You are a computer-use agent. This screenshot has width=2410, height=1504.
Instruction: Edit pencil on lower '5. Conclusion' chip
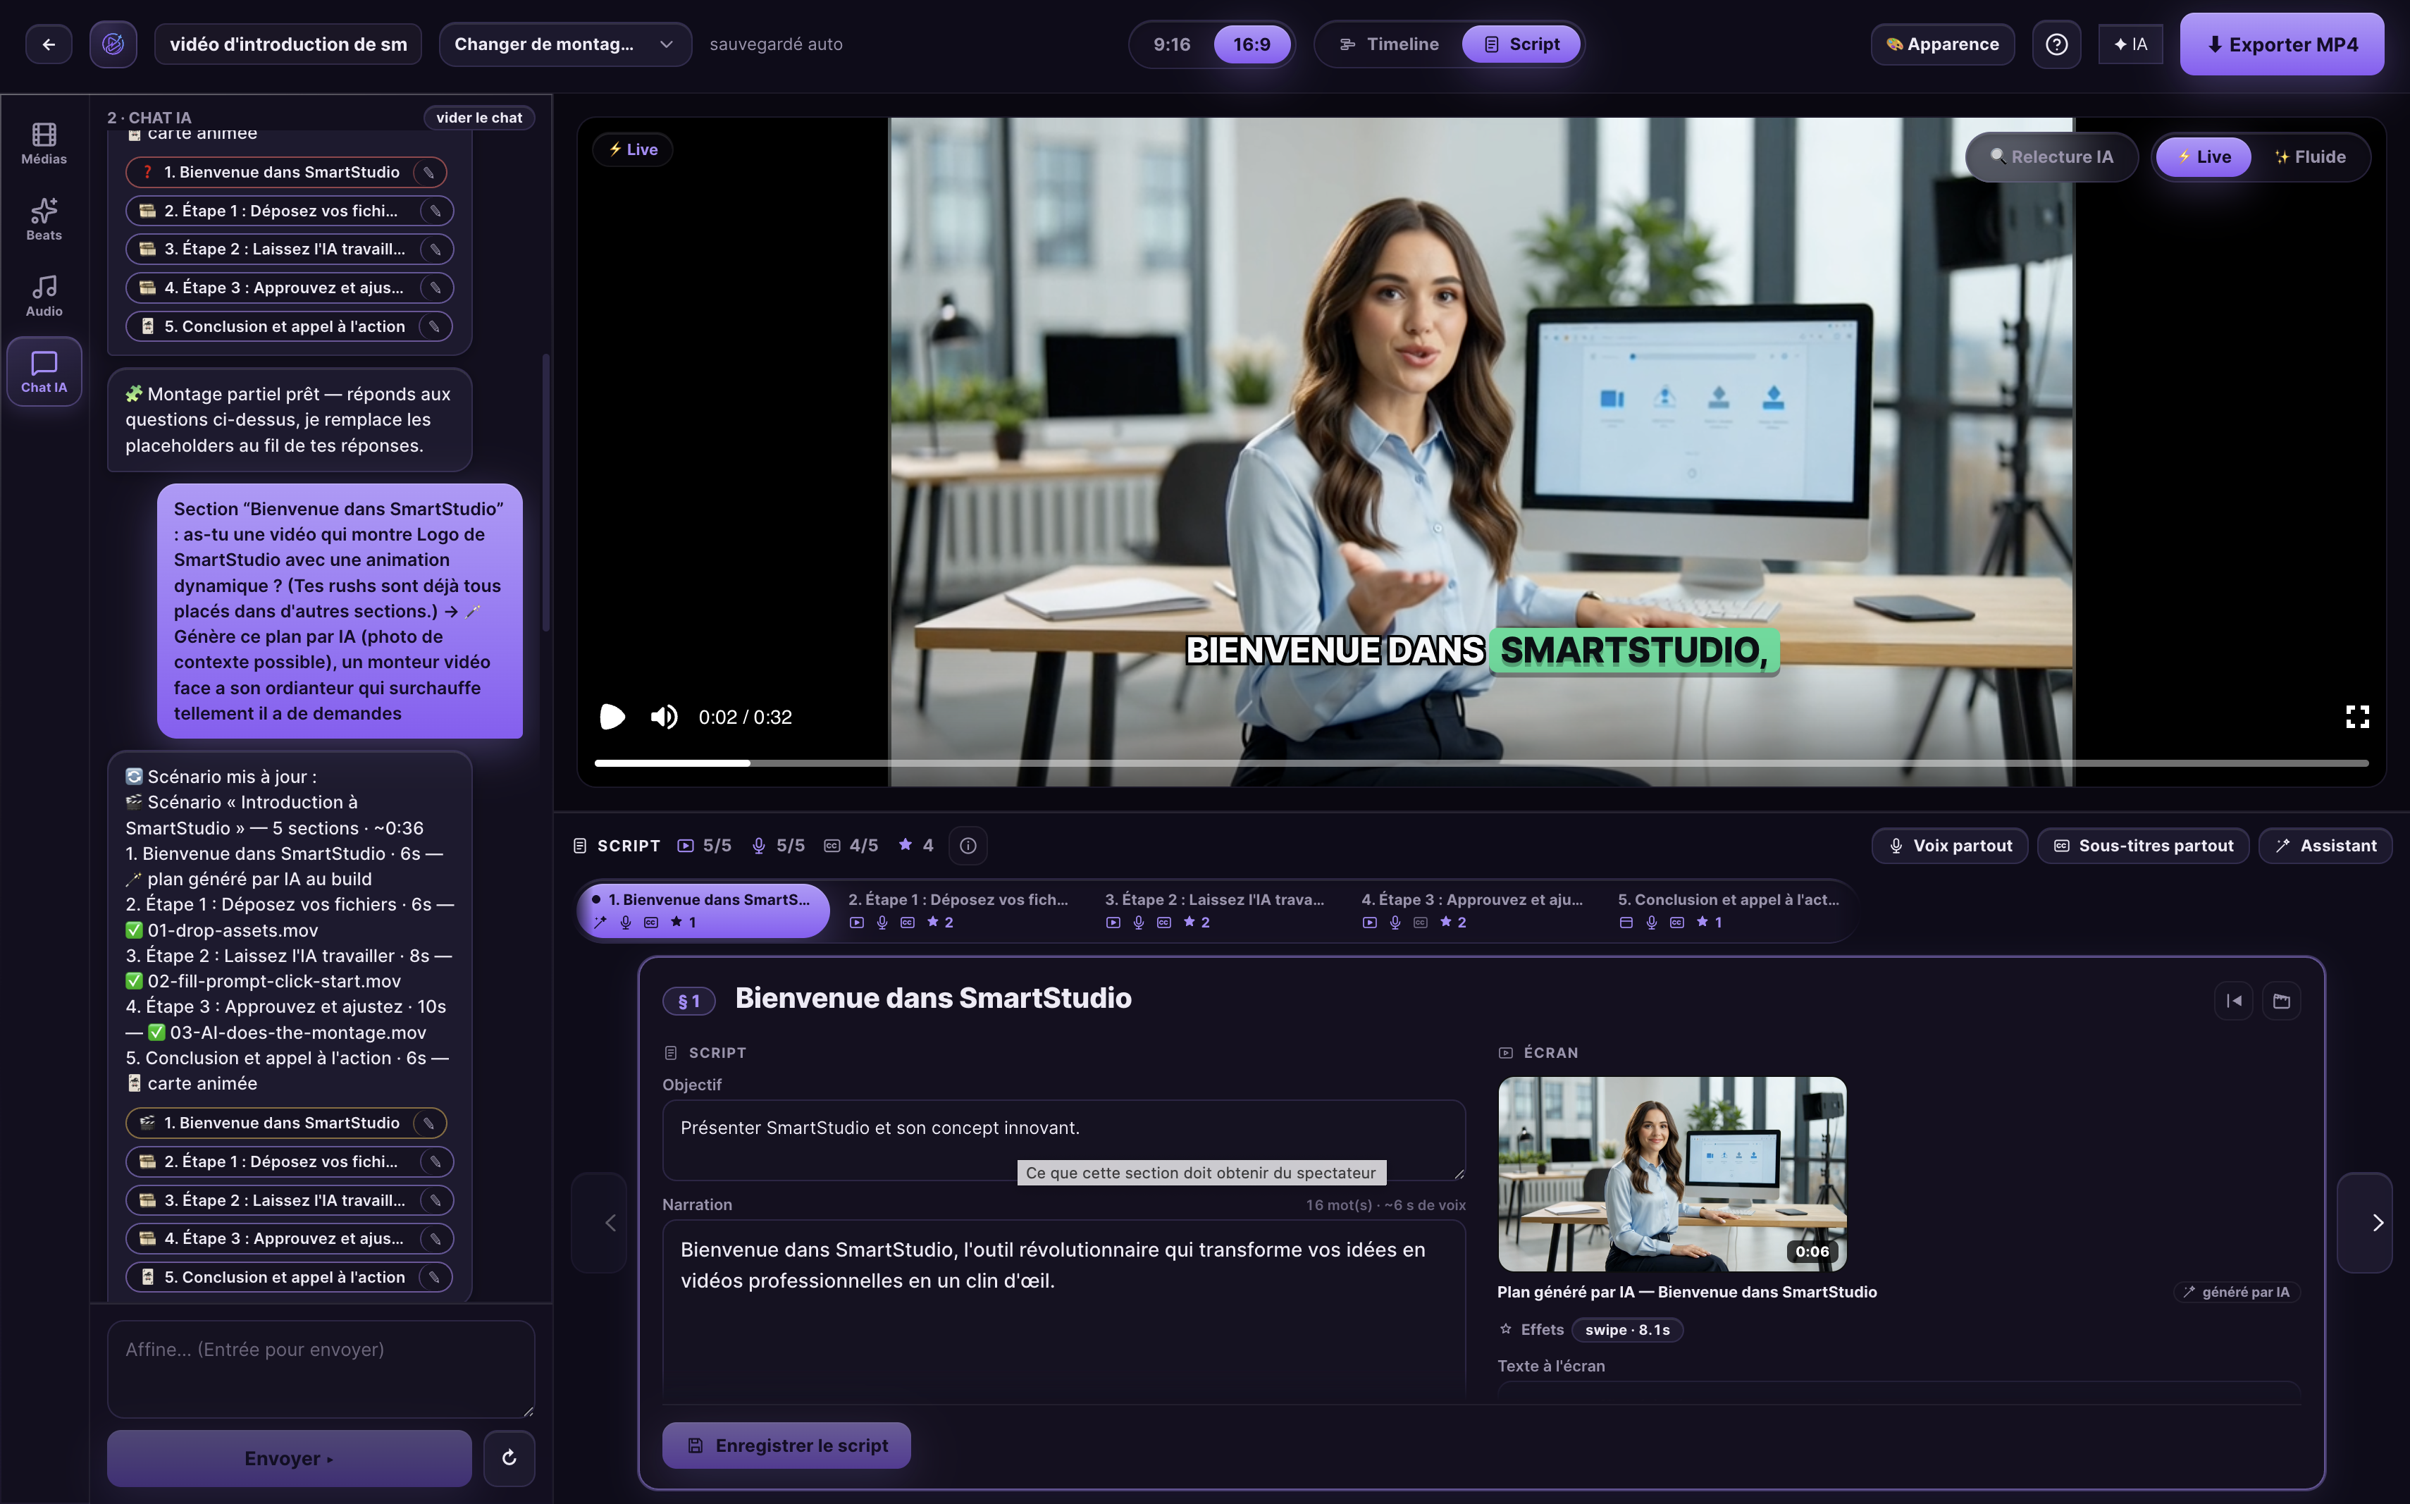click(433, 1277)
